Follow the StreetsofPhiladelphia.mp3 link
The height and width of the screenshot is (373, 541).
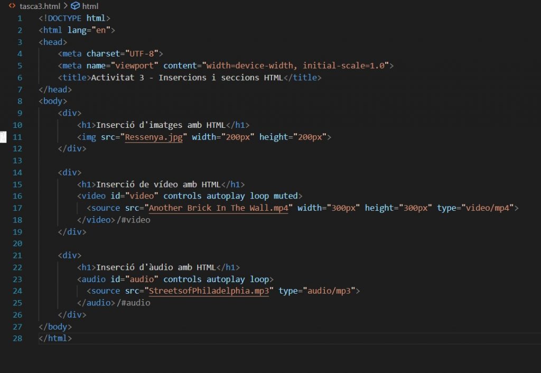pyautogui.click(x=209, y=291)
